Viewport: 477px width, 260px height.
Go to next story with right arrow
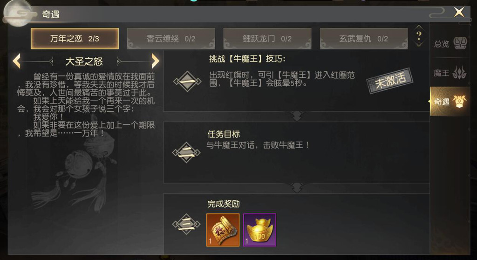[155, 61]
